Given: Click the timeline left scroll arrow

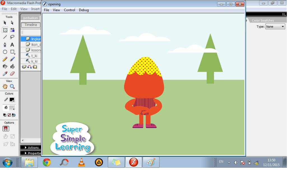Looking at the screenshot, I should 23,140.
